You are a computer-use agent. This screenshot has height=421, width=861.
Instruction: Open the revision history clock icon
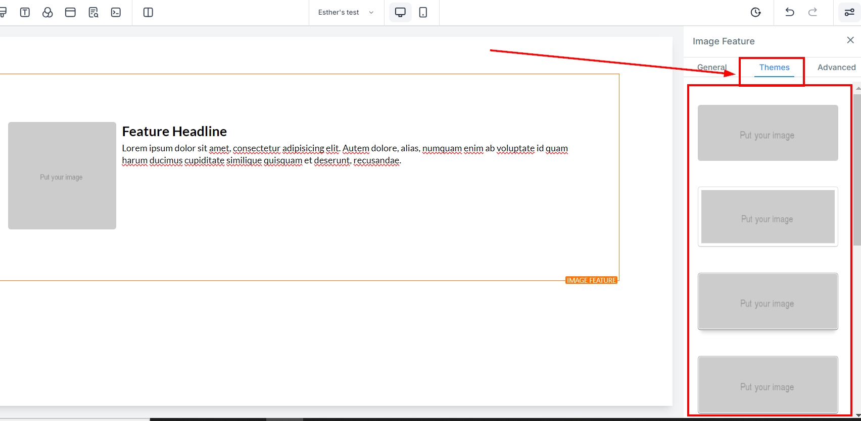click(755, 13)
